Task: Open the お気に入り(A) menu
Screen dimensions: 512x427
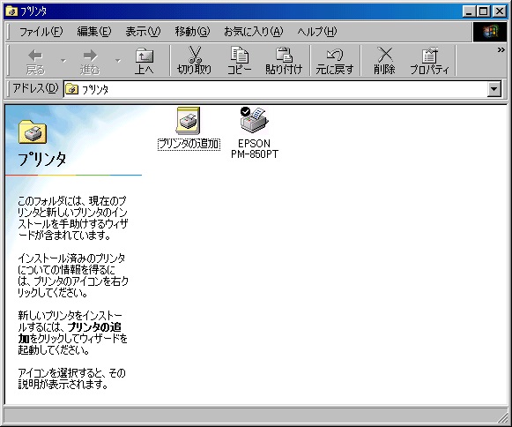Action: click(x=253, y=32)
